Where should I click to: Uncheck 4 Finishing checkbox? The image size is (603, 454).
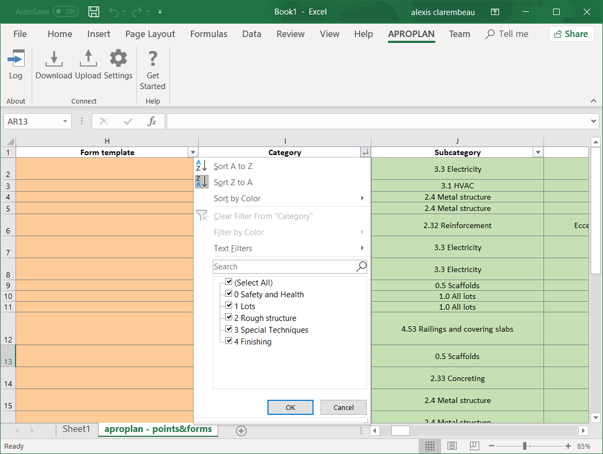click(x=228, y=341)
